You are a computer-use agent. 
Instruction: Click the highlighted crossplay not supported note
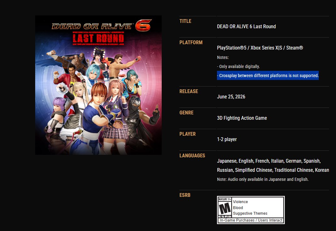click(x=268, y=76)
